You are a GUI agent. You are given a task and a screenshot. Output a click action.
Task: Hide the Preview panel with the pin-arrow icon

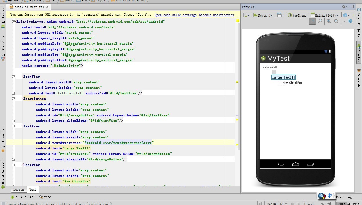point(352,7)
